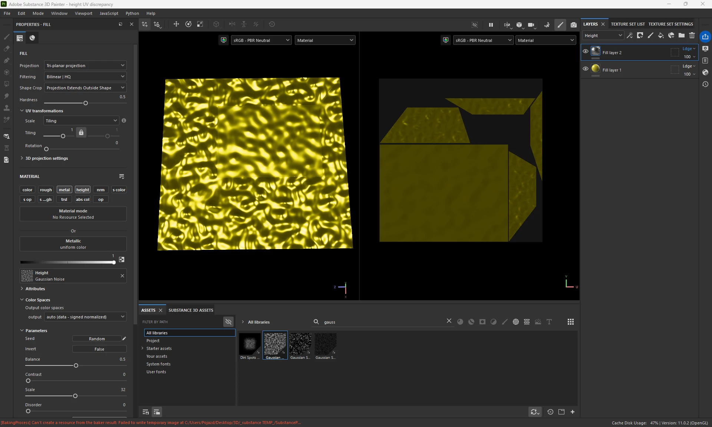Click the pause rendering icon
The image size is (712, 427).
pos(491,25)
